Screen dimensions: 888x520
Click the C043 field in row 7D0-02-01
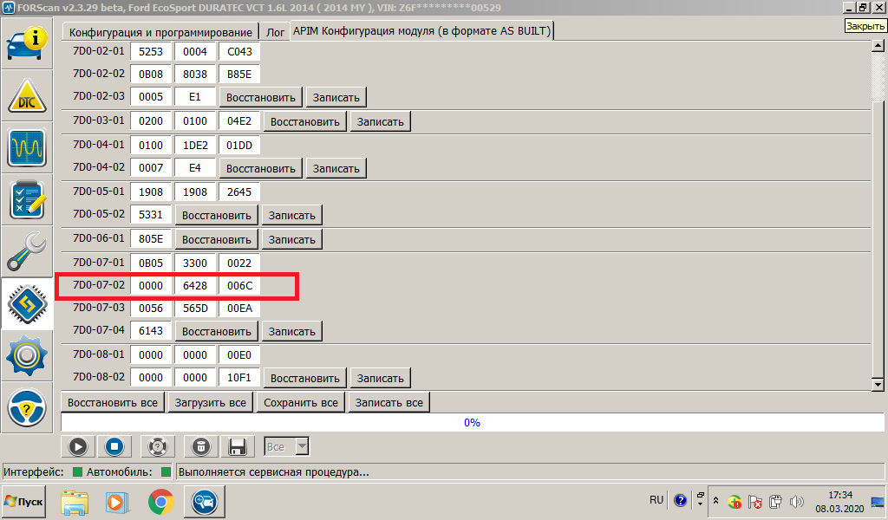pos(239,51)
